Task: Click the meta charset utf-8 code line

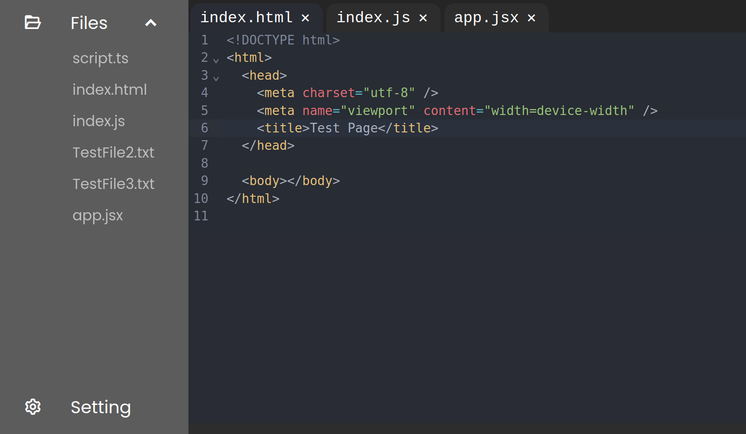Action: (x=347, y=93)
